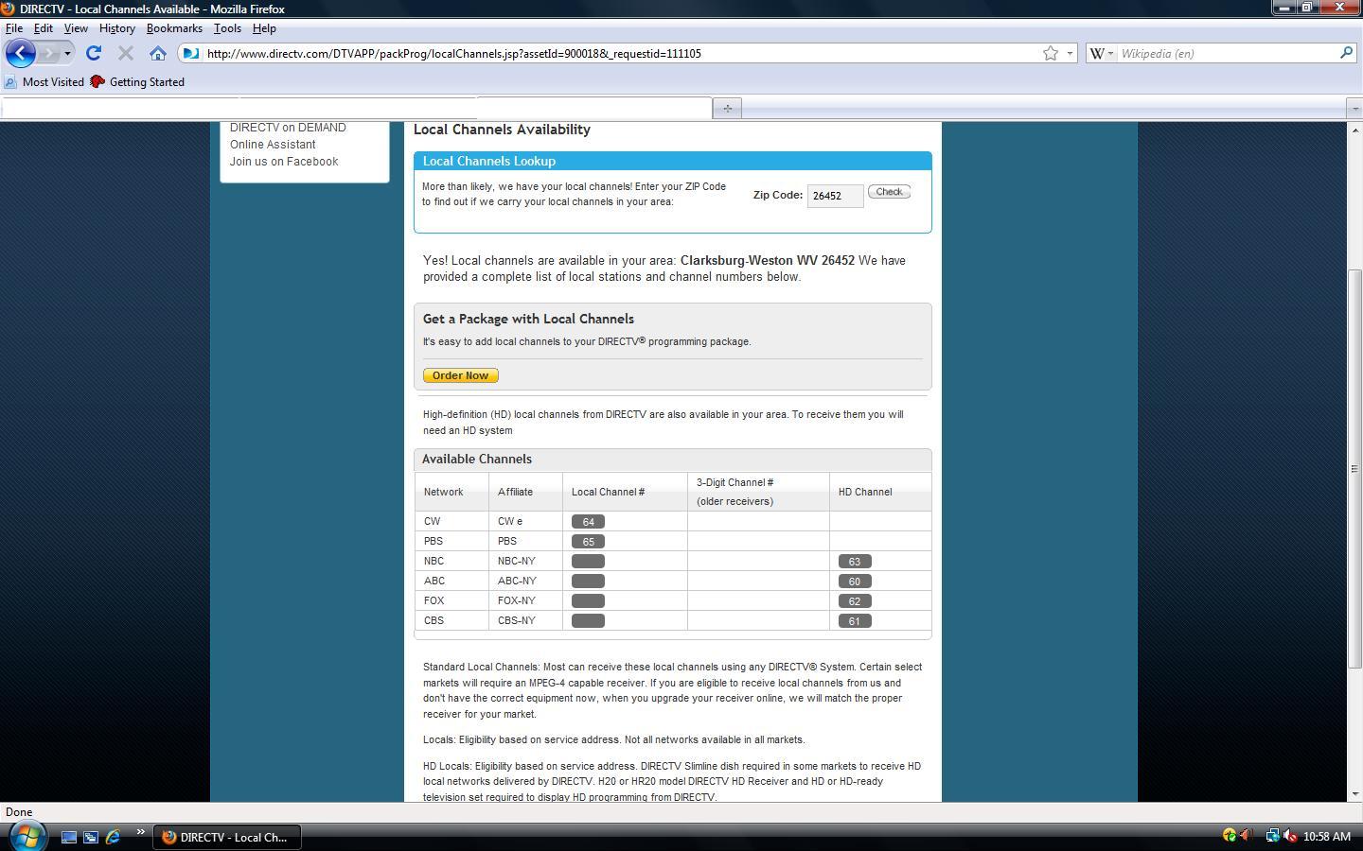Image resolution: width=1363 pixels, height=851 pixels.
Task: List all tabs dropdown arrow
Action: pyautogui.click(x=1354, y=109)
